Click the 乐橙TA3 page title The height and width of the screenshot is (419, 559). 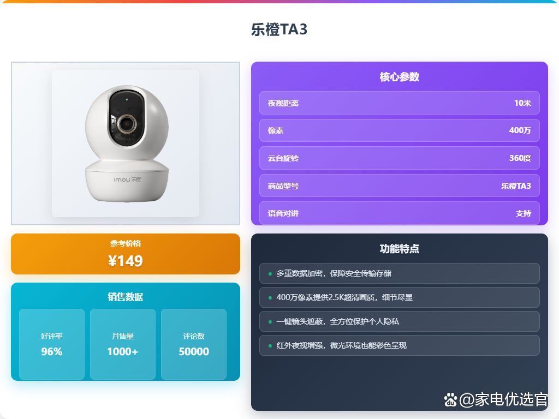pyautogui.click(x=279, y=29)
